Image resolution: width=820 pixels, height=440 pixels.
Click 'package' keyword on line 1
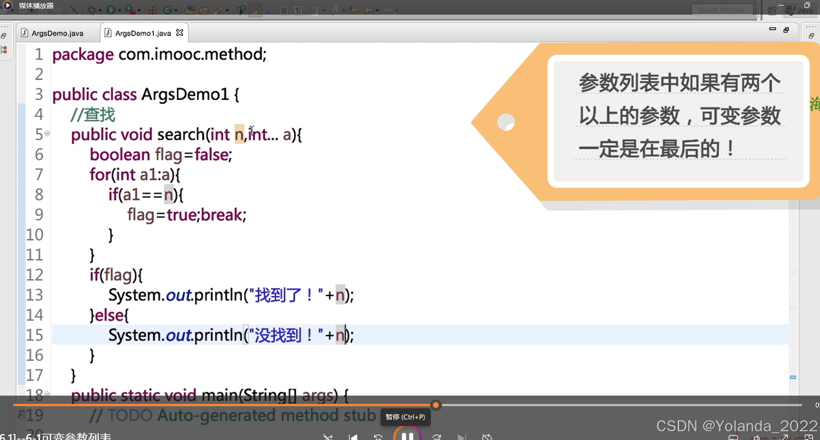83,55
